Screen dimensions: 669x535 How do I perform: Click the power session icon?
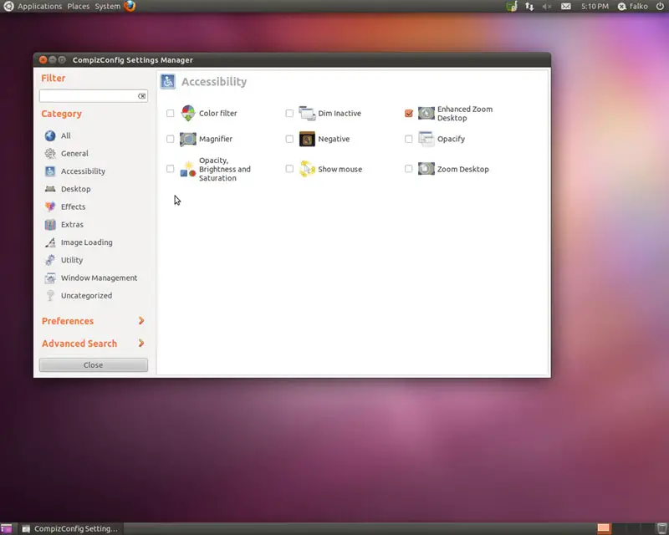[660, 6]
